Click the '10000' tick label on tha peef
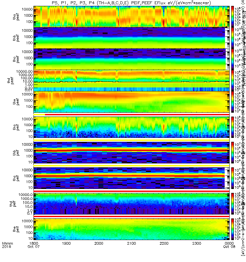 (x=27, y=9)
